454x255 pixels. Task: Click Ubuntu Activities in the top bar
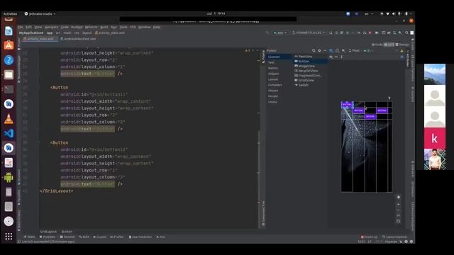click(10, 13)
